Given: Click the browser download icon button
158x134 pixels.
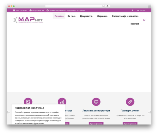Looking at the screenshot, I should pyautogui.click(x=107, y=6).
